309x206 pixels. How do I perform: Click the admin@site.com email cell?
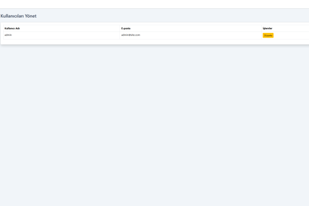pos(131,35)
